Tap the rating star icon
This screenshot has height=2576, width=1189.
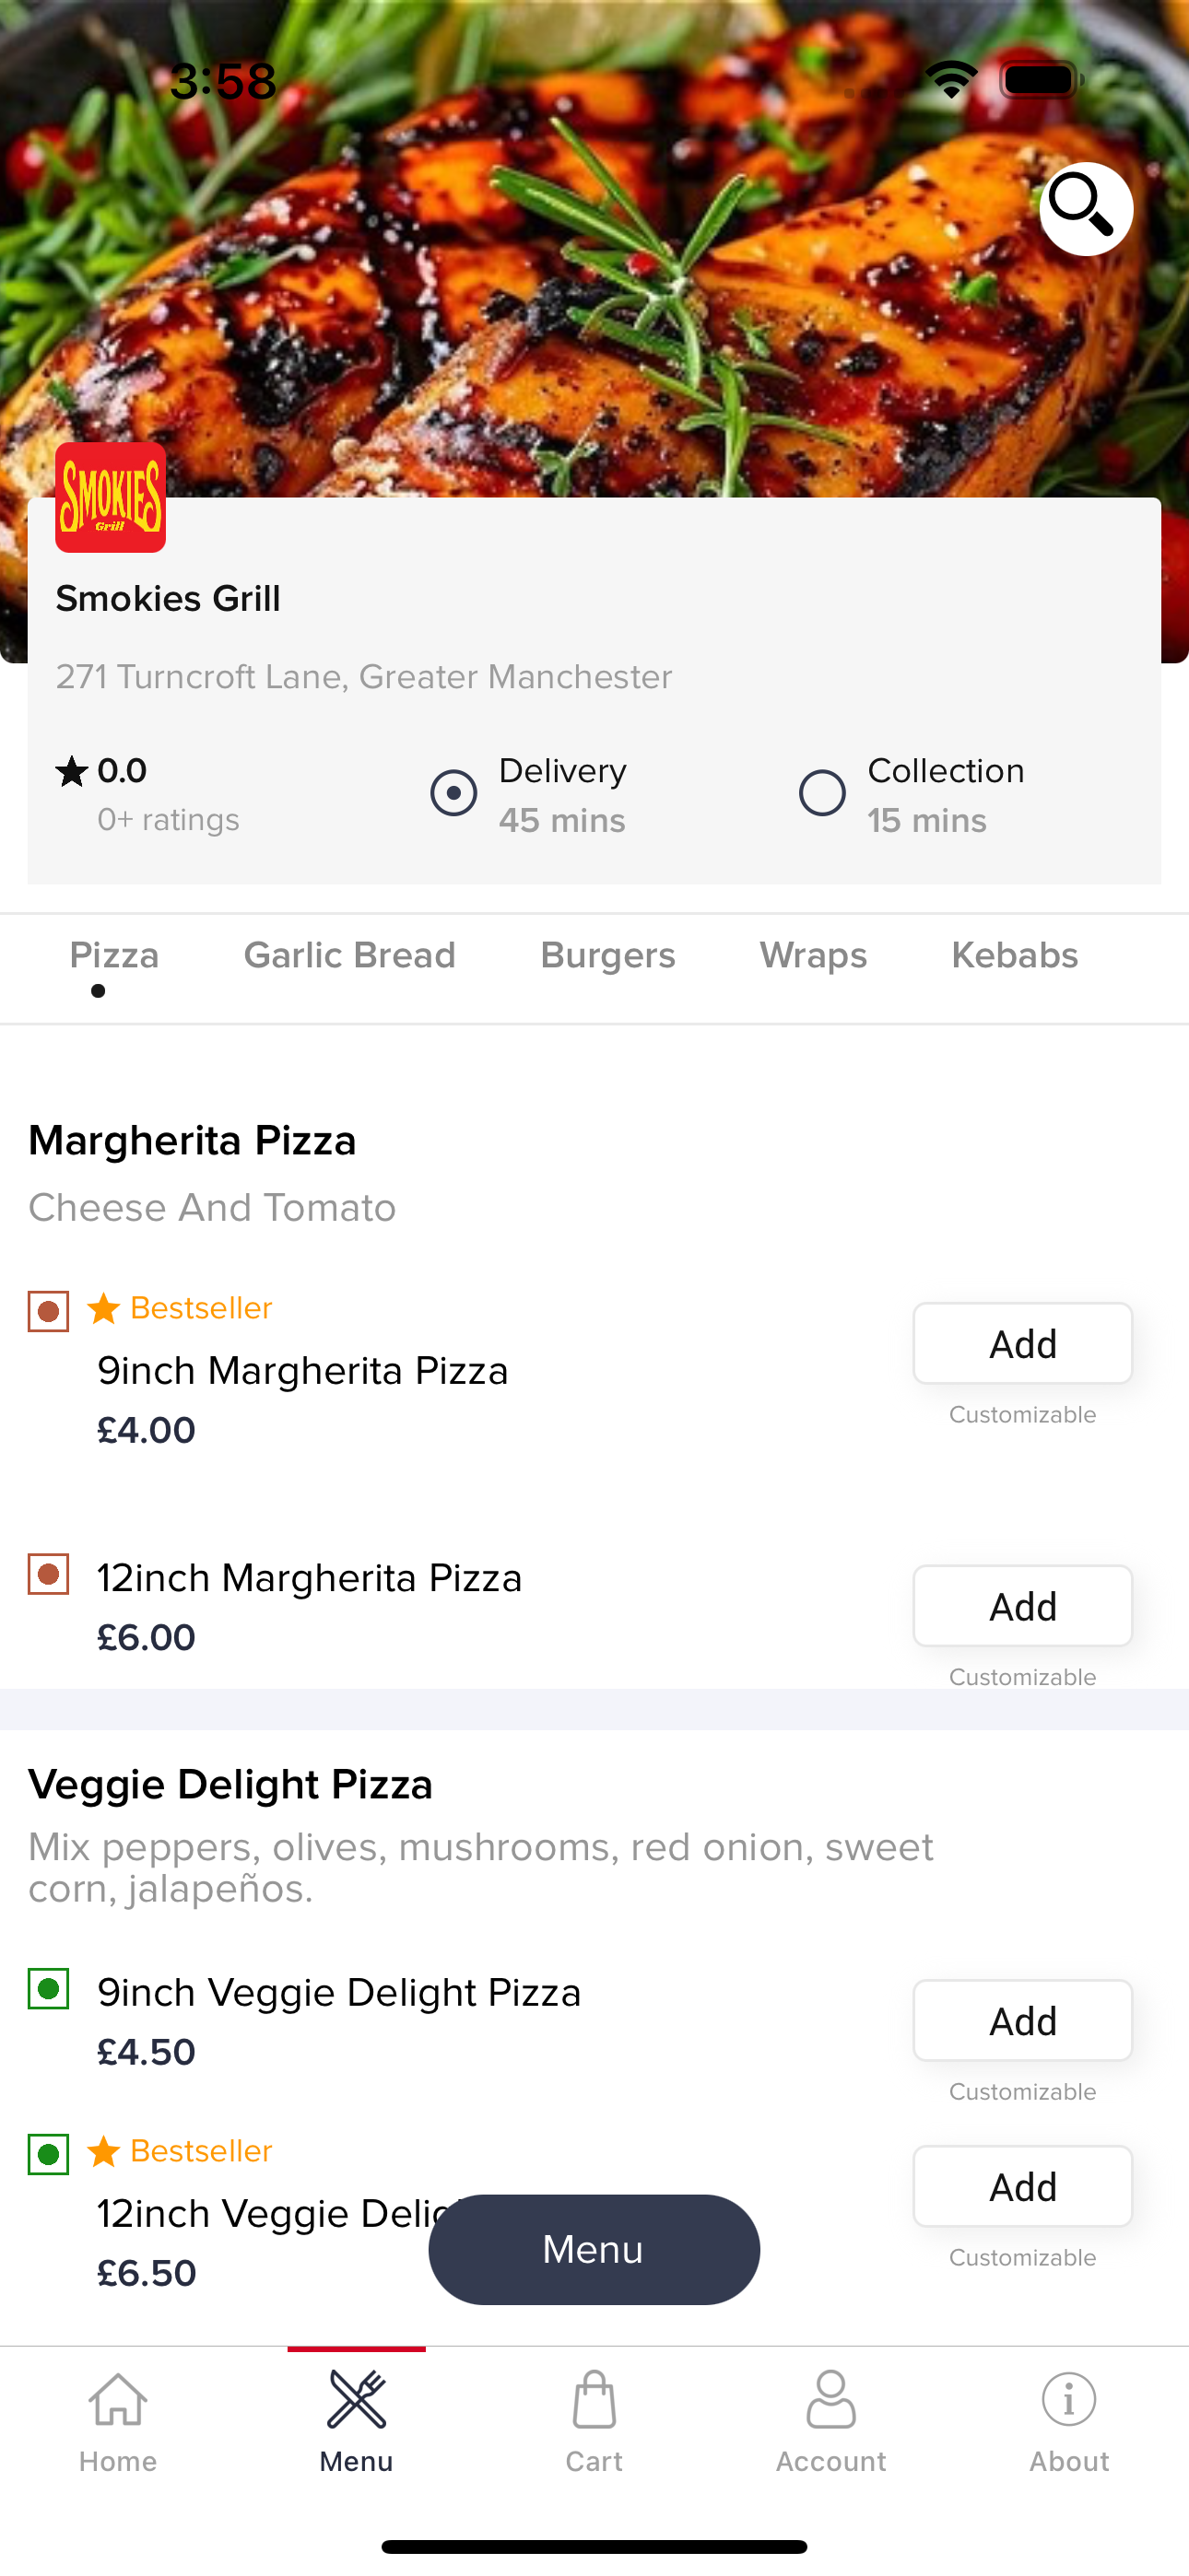tap(71, 771)
